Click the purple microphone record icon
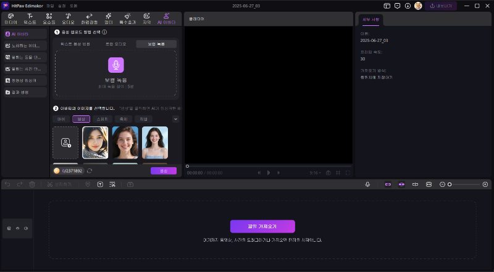Viewport: 494px width, 272px height. (116, 65)
